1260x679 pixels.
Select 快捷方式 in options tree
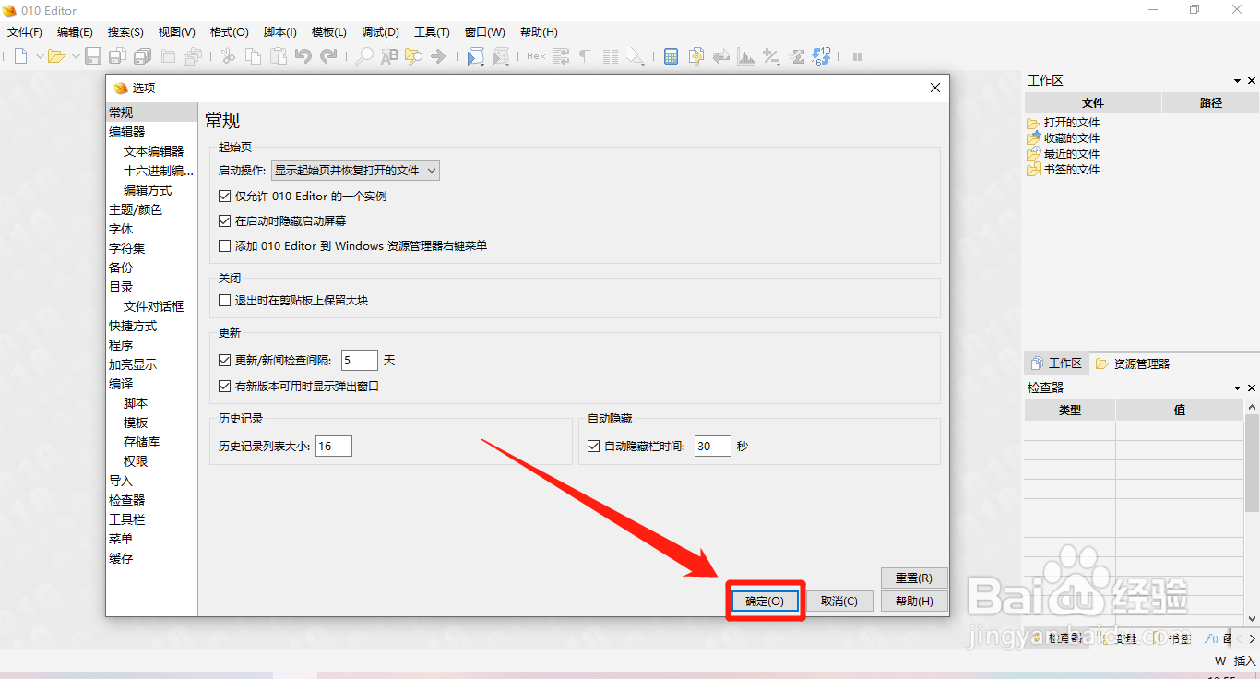pos(133,326)
